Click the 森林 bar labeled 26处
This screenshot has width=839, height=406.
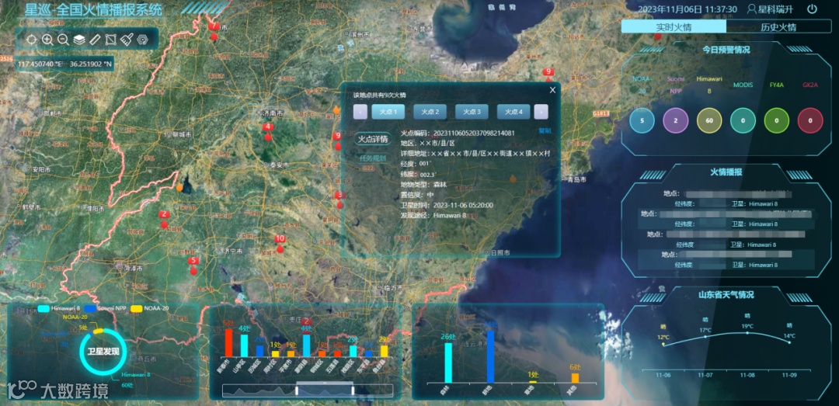click(x=448, y=363)
